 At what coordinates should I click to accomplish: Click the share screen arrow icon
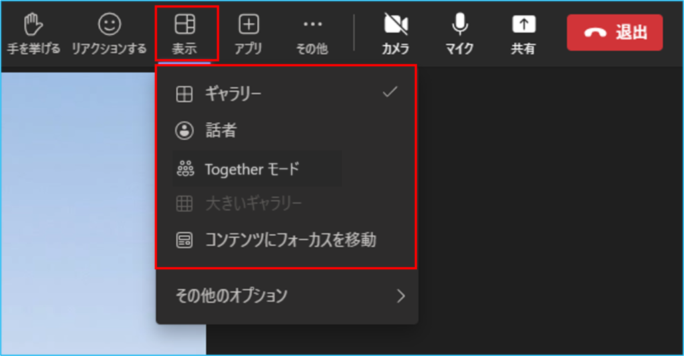(x=523, y=25)
